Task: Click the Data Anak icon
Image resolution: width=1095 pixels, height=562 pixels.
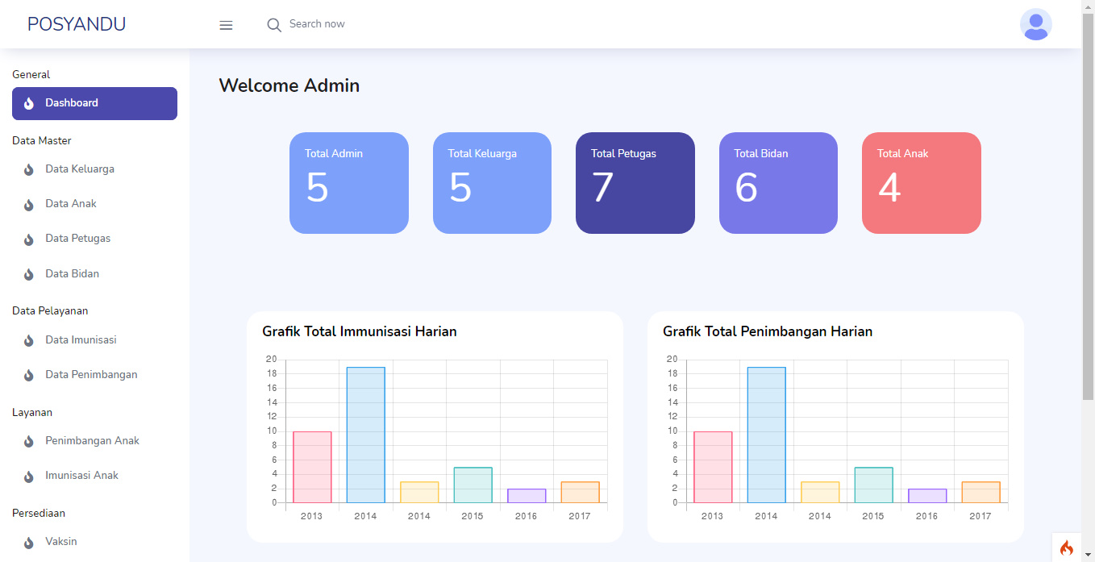Action: 30,203
